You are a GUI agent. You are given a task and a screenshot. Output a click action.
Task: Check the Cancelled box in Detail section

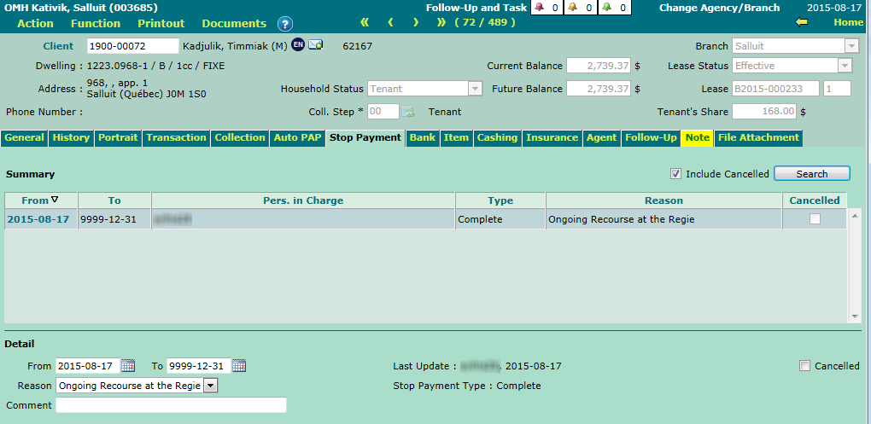tap(804, 366)
